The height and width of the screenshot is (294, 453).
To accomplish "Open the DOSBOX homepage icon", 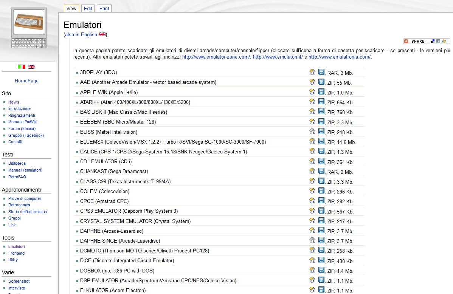I will click(x=312, y=269).
